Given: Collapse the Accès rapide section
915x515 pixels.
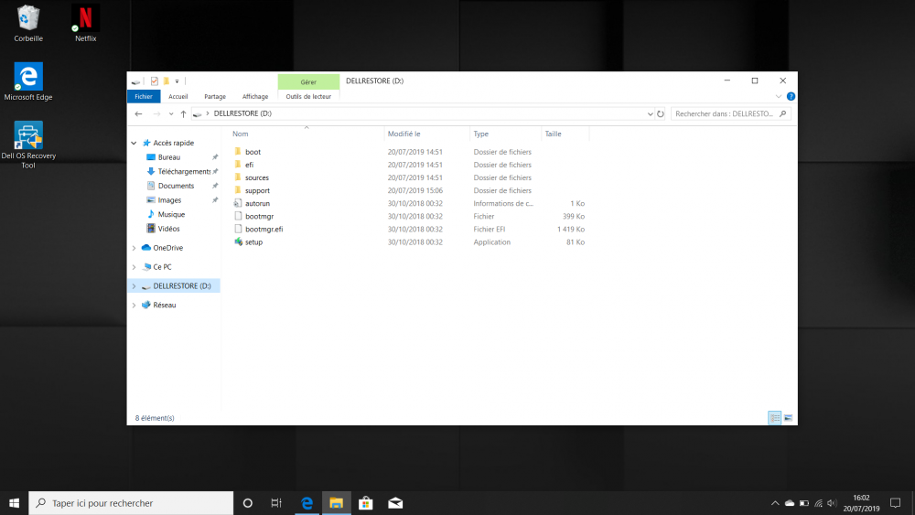Looking at the screenshot, I should [x=135, y=144].
